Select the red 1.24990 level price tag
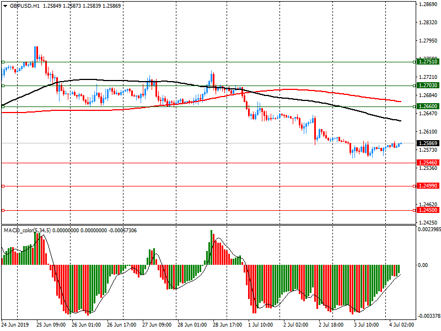Viewport: 441px width, 331px height. (428, 186)
